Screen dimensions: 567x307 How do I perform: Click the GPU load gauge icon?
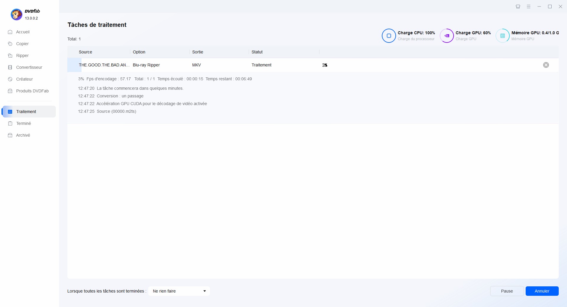tap(447, 36)
